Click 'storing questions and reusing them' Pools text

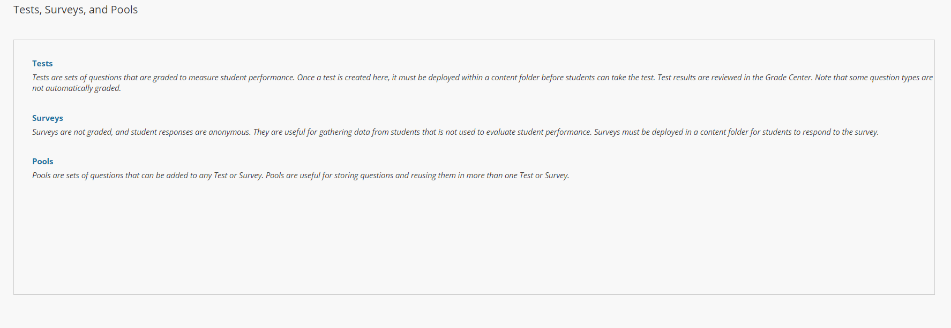pos(395,176)
